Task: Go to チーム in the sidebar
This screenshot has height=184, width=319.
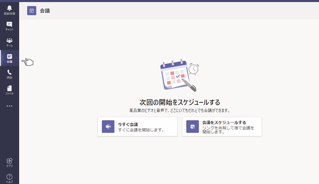Action: tap(9, 42)
